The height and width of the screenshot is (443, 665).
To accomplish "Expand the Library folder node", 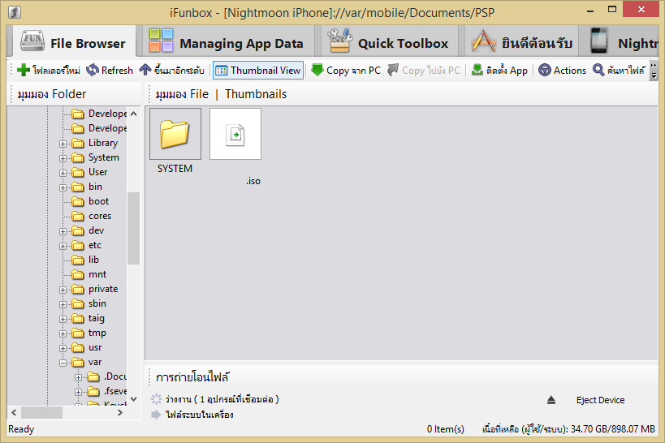I will pyautogui.click(x=63, y=144).
